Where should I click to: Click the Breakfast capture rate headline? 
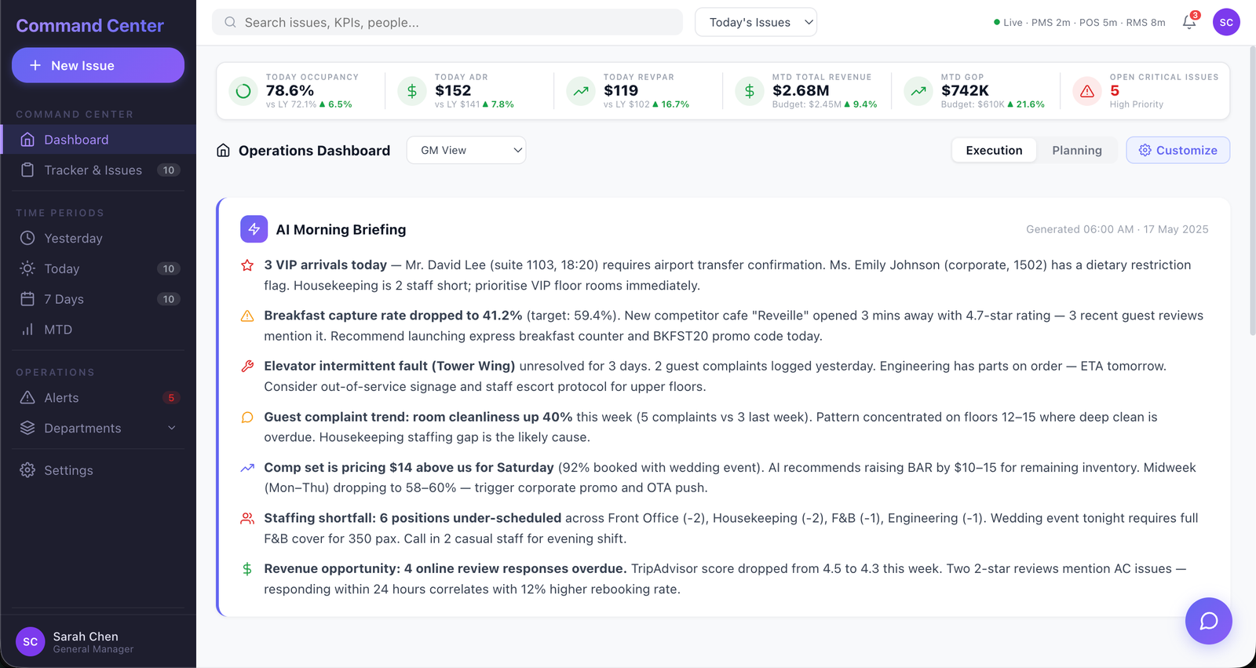(x=392, y=316)
